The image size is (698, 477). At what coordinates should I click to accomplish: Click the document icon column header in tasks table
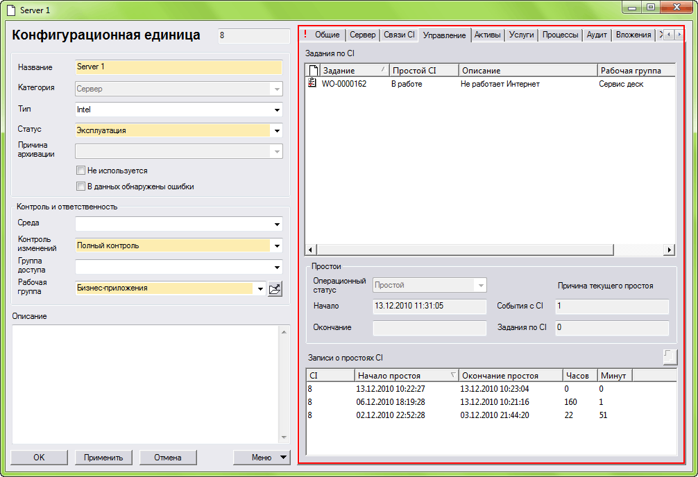click(x=314, y=70)
